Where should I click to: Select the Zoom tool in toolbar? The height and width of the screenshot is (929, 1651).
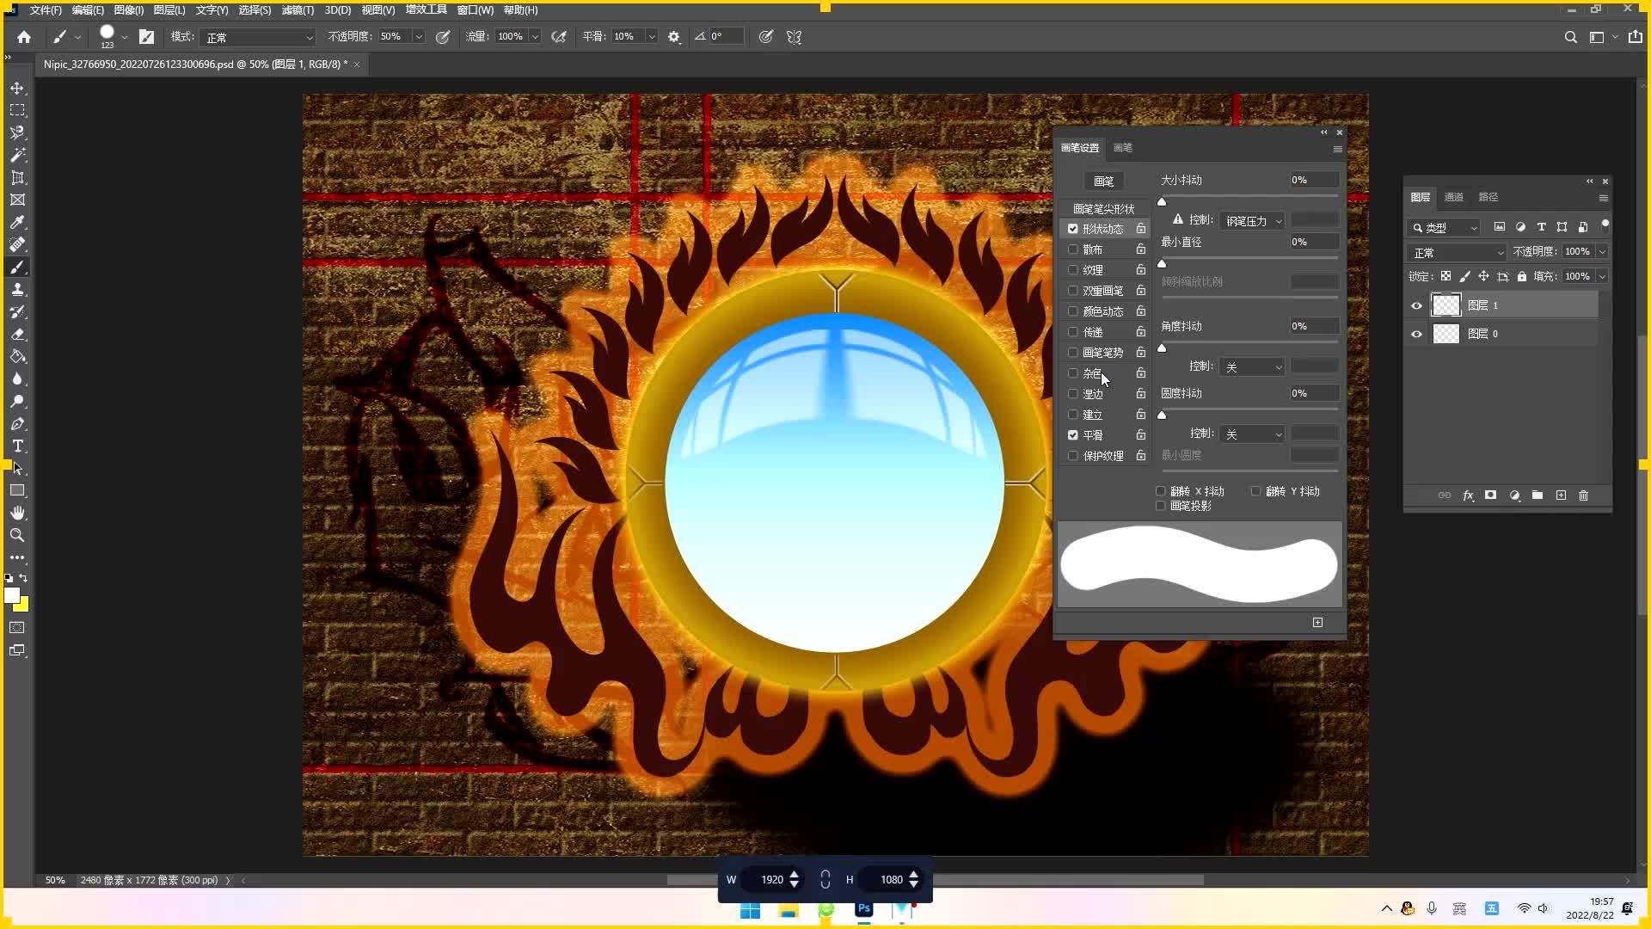[x=17, y=535]
